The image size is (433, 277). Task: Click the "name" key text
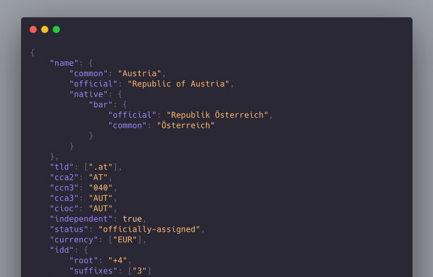tap(64, 63)
